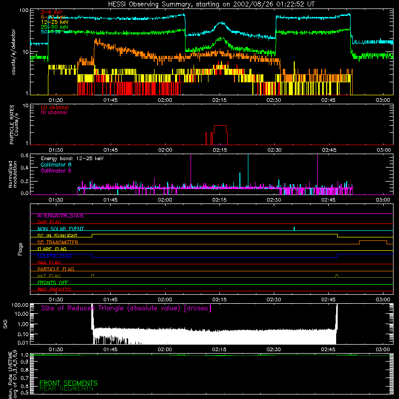Screen dimensions: 399x399
Task: Select the 12-25 keV legend label in yellow
Action: 55,22
